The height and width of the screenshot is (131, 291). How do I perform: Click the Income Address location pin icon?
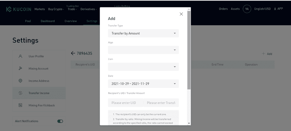pyautogui.click(x=20, y=81)
